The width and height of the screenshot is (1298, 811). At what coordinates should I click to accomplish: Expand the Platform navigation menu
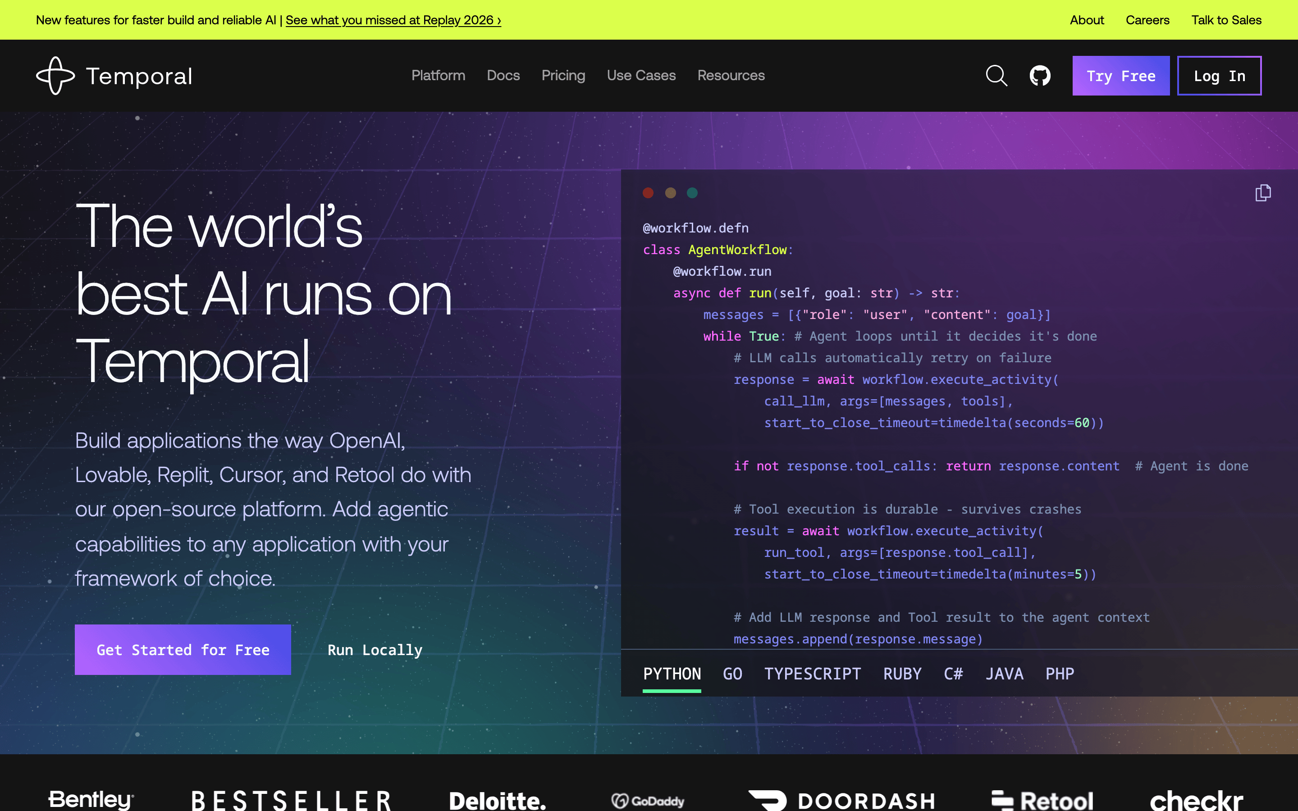click(438, 76)
